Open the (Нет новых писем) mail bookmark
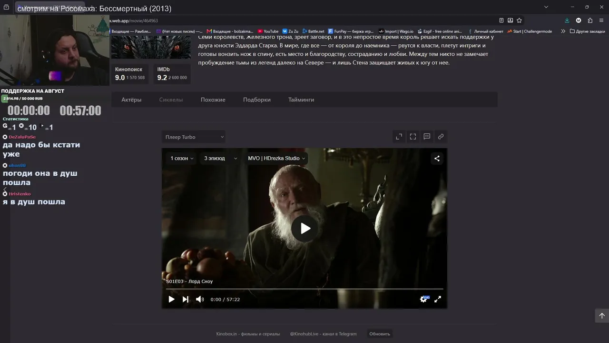 click(179, 31)
